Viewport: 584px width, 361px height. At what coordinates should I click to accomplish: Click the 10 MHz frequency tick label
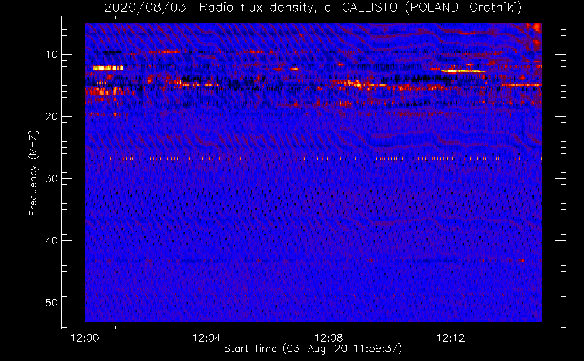coord(52,55)
